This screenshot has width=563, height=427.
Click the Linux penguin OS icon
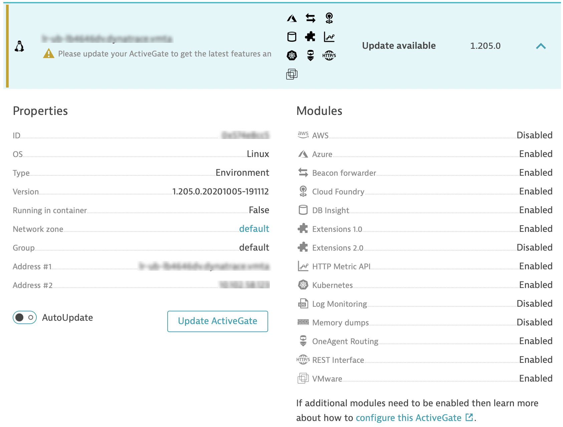pyautogui.click(x=19, y=46)
